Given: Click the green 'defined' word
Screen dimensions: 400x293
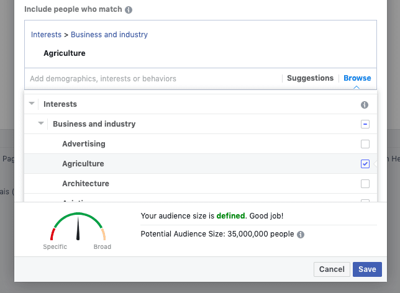Looking at the screenshot, I should coord(230,216).
